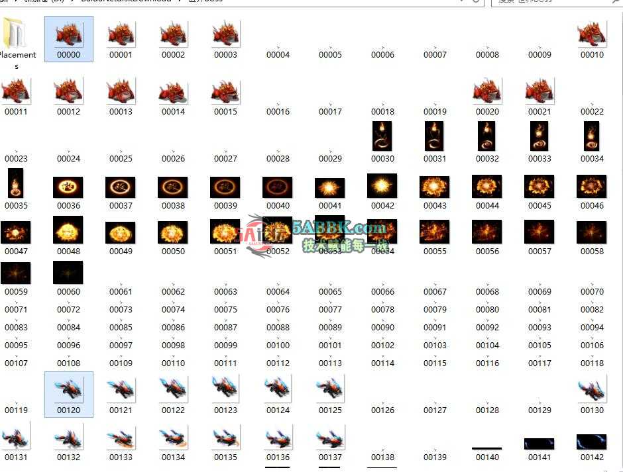Click the creature thumbnail 00125
The height and width of the screenshot is (472, 623).
[x=330, y=390]
